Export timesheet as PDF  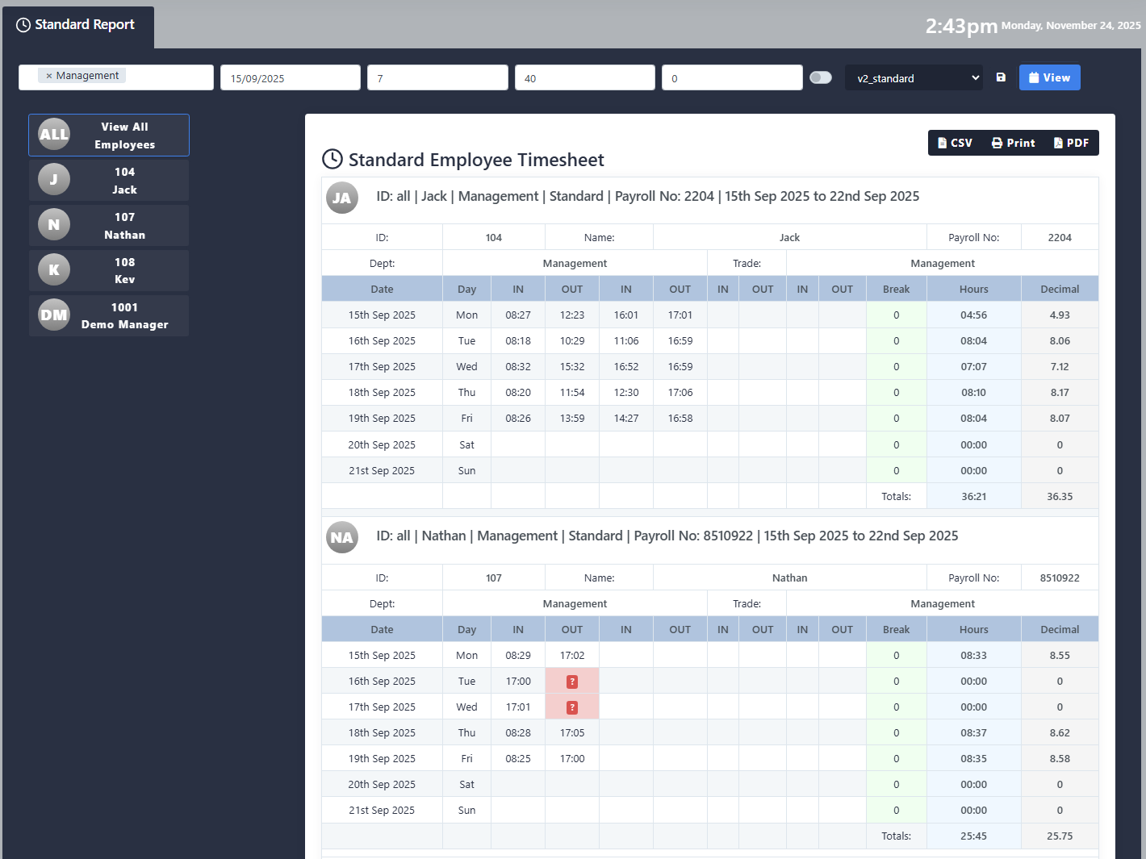coord(1072,143)
